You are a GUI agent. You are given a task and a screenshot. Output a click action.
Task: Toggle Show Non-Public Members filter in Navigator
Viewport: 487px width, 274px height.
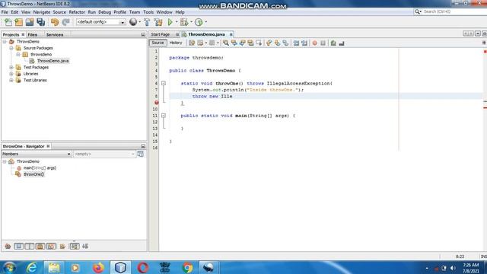point(40,247)
